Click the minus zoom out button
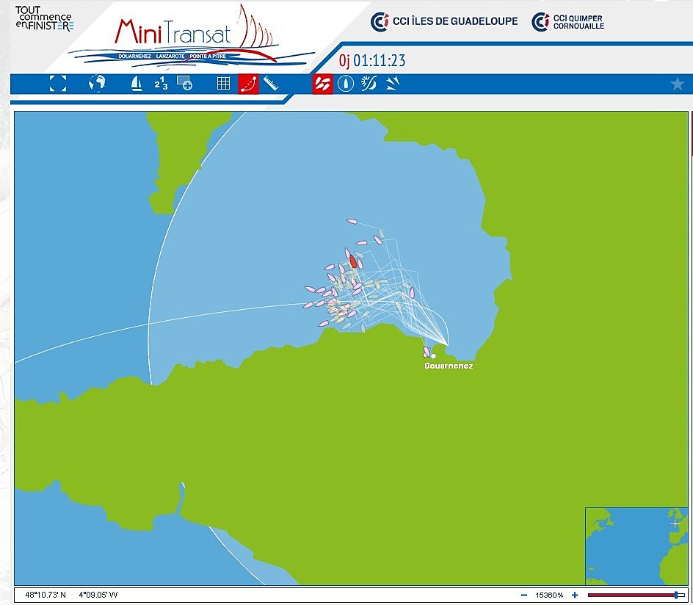The height and width of the screenshot is (605, 693). [524, 595]
